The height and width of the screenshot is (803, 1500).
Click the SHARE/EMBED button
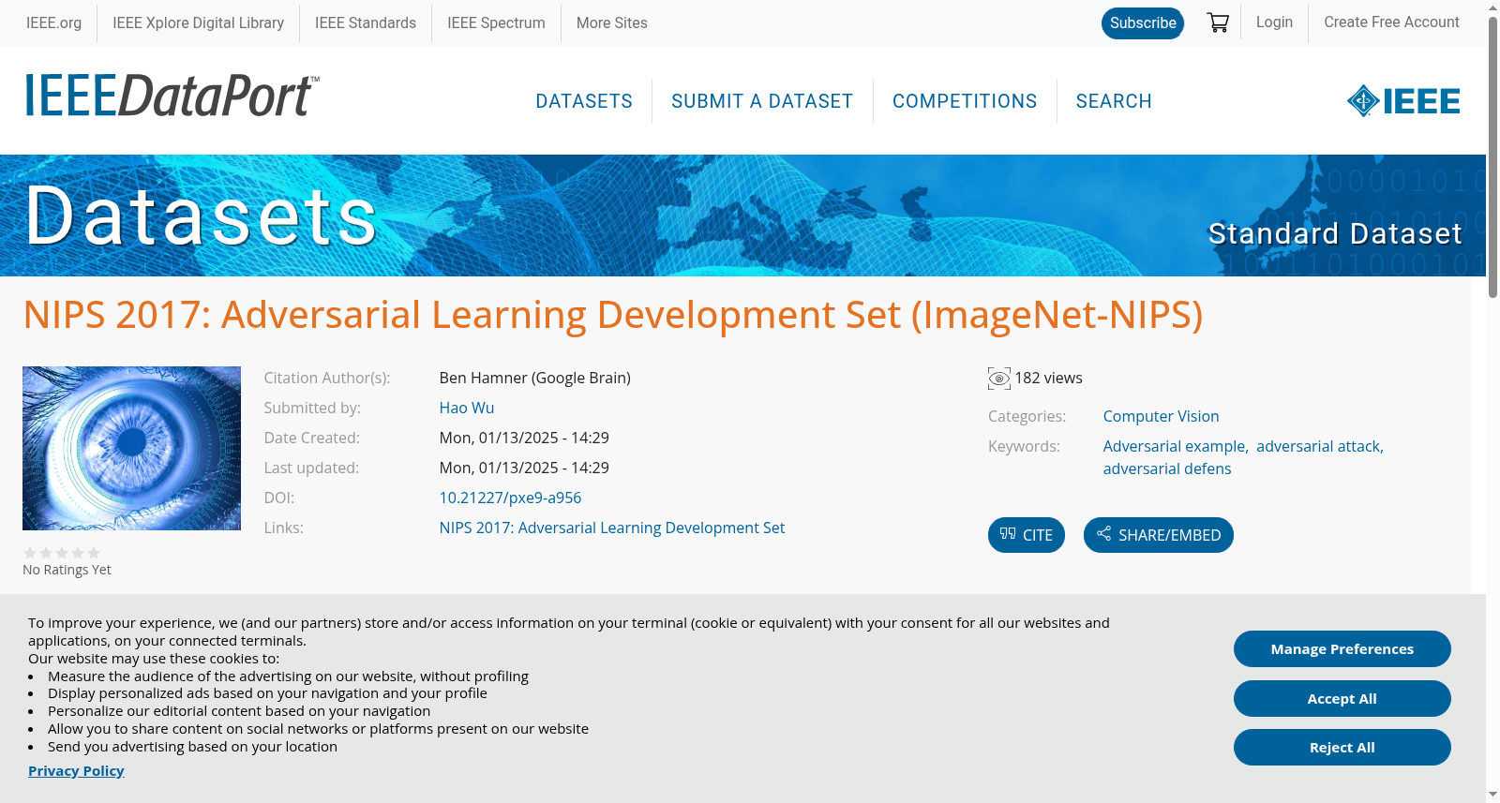(1159, 535)
